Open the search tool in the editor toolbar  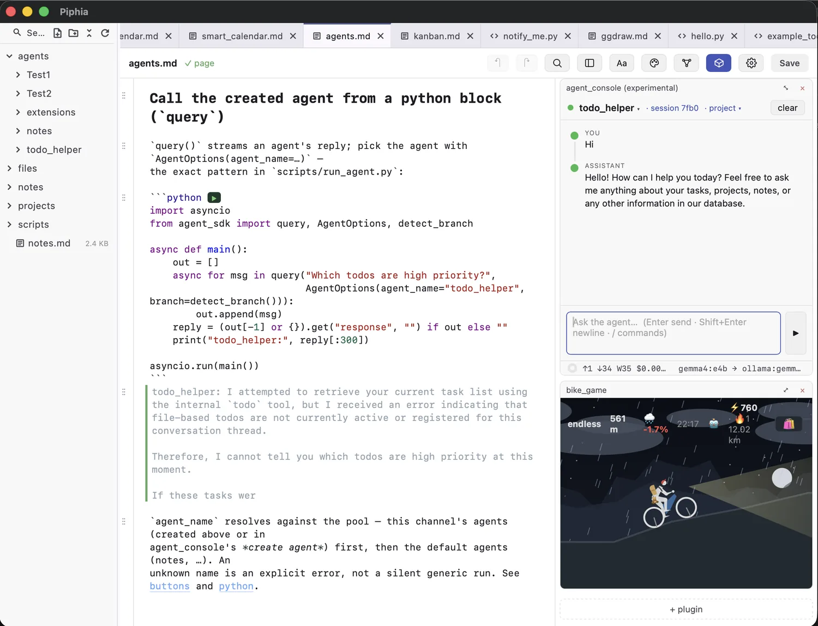click(557, 63)
